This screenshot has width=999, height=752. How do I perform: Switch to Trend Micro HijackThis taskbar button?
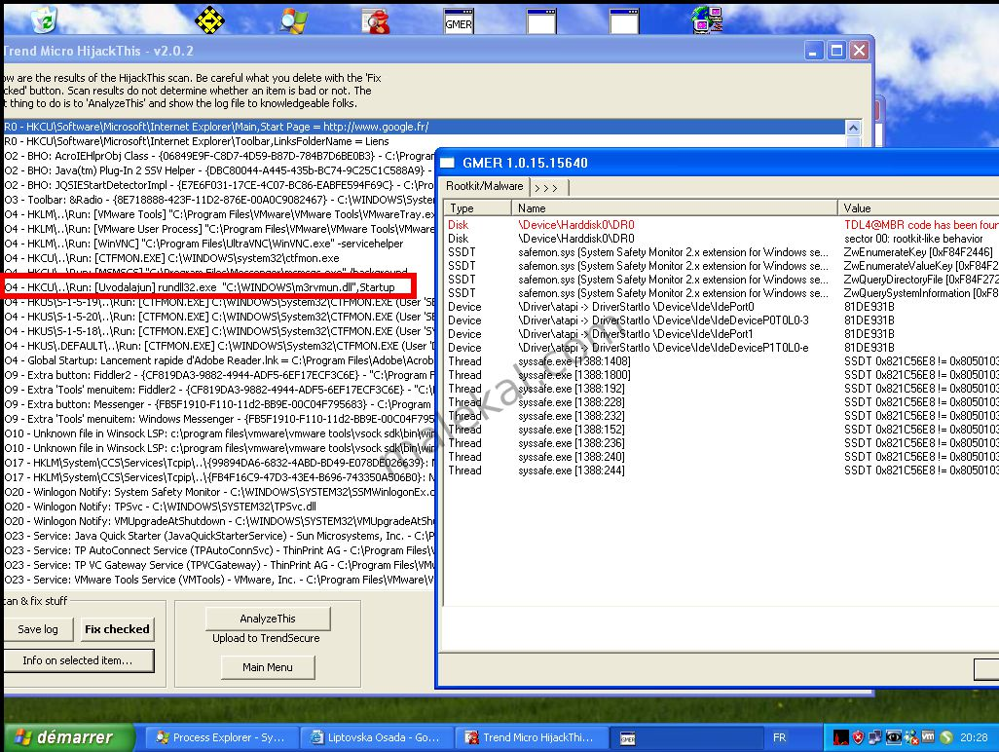click(x=530, y=737)
